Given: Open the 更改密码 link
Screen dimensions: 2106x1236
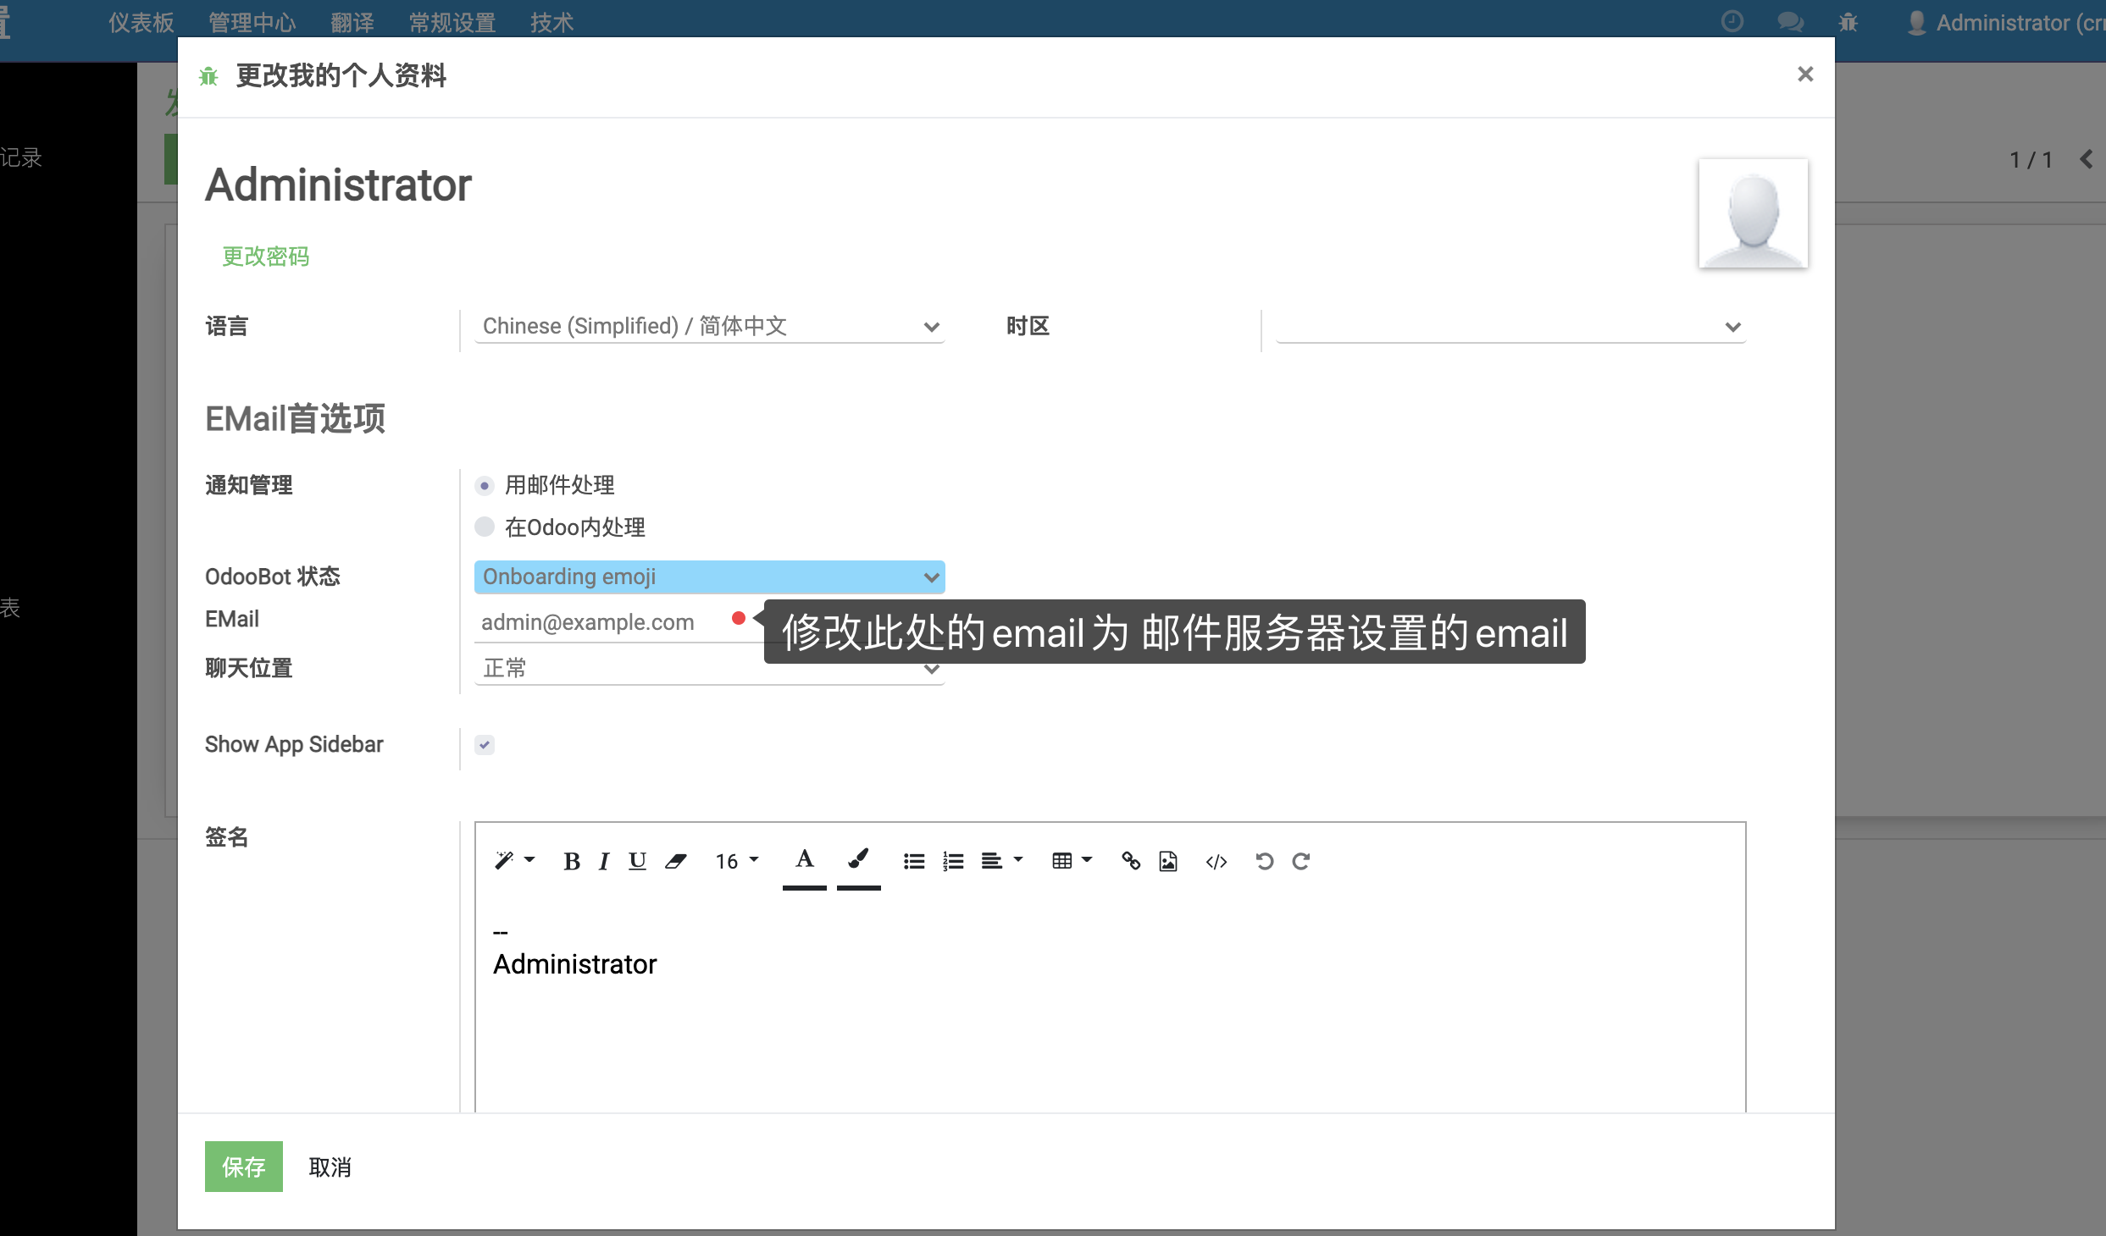Looking at the screenshot, I should point(265,257).
